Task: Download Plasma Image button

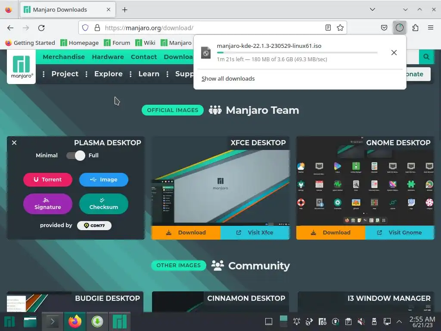Action: [104, 180]
